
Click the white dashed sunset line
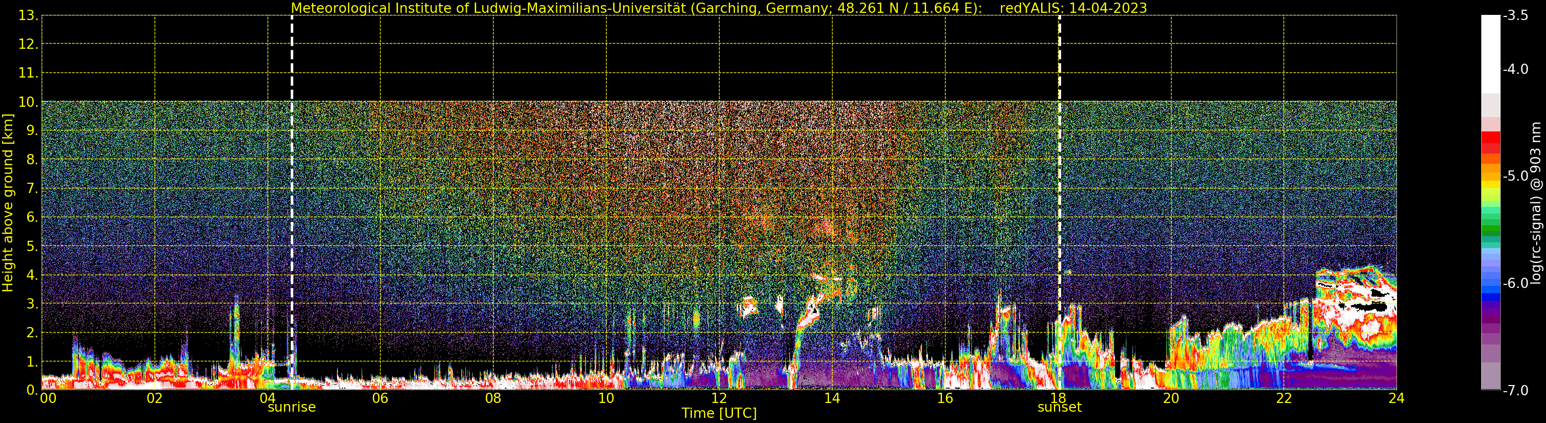[x=1059, y=202]
